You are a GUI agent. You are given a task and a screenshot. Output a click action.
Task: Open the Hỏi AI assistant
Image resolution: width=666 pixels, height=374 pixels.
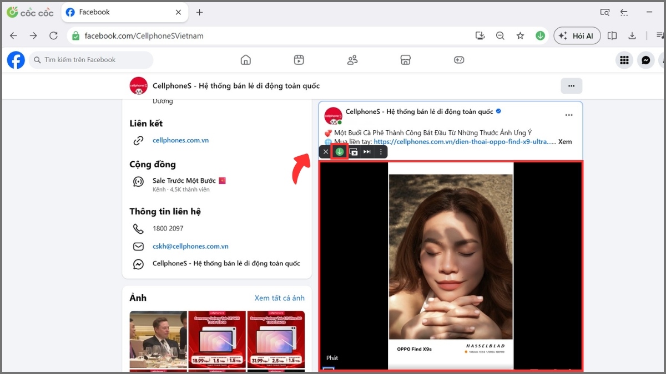pyautogui.click(x=577, y=36)
